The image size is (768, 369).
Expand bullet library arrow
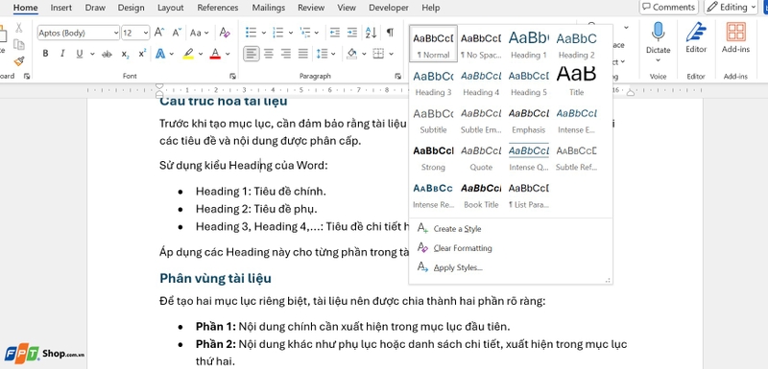[x=263, y=33]
